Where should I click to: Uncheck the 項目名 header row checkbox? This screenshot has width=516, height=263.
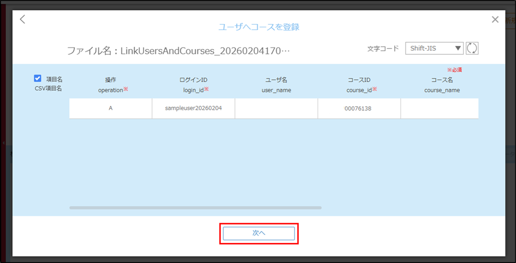pyautogui.click(x=38, y=78)
